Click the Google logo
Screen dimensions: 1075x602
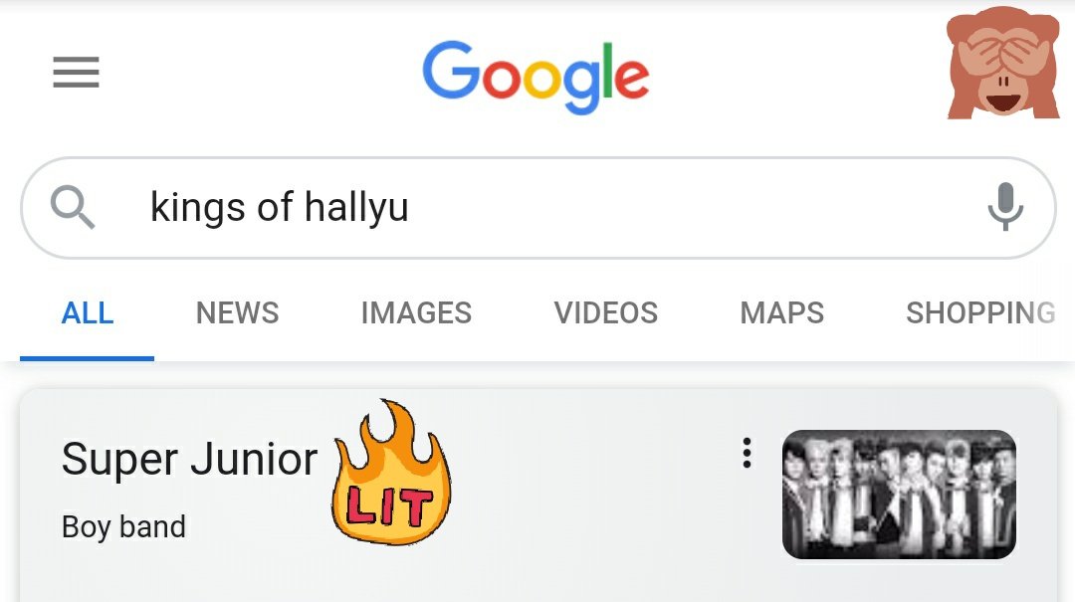536,77
